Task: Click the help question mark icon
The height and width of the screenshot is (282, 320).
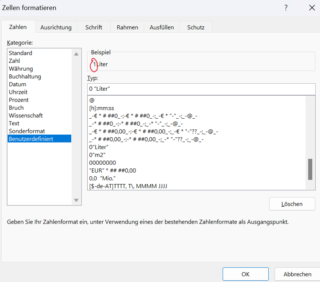Action: 286,8
